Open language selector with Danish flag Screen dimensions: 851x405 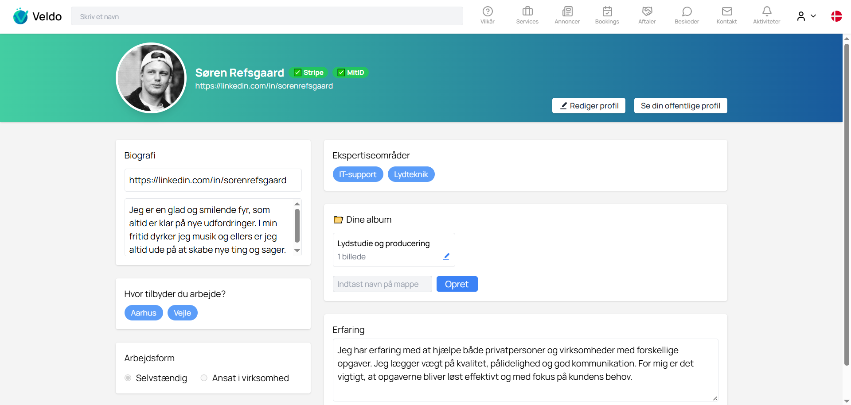point(836,16)
